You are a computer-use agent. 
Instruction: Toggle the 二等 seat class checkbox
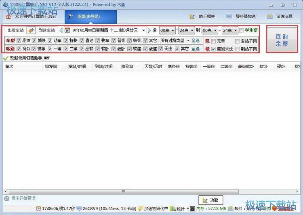66,49
